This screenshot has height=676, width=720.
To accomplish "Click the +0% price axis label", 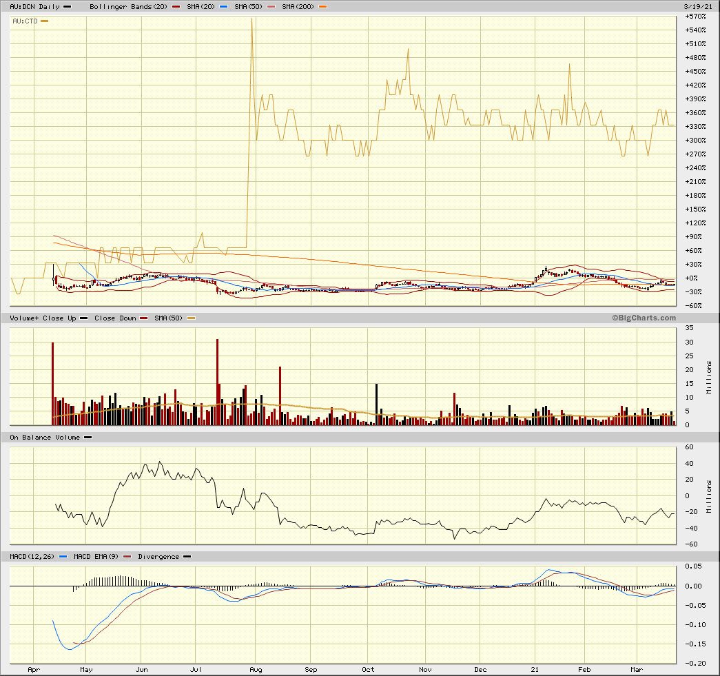I will pyautogui.click(x=692, y=278).
